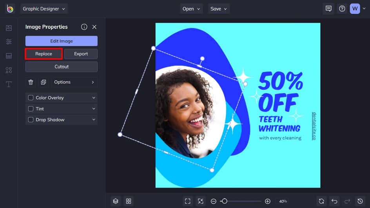370x208 pixels.
Task: Click the Image Properties info icon
Action: [x=84, y=27]
